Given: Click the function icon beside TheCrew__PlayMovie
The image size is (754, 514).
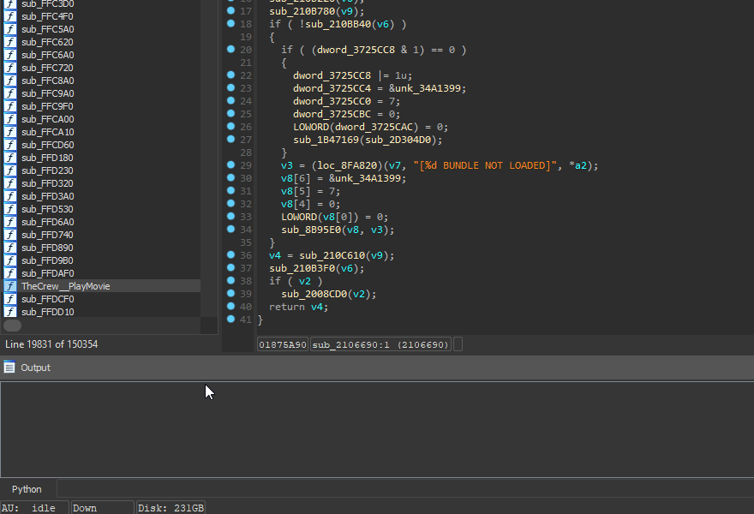Looking at the screenshot, I should pos(10,286).
